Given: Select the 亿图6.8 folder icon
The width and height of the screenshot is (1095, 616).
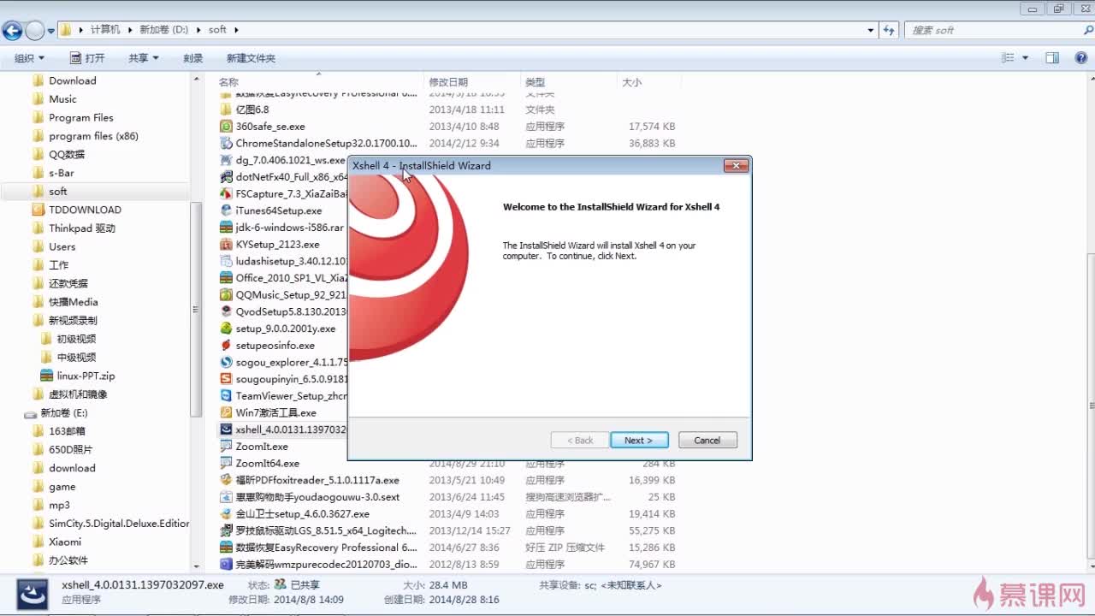Looking at the screenshot, I should pyautogui.click(x=226, y=110).
